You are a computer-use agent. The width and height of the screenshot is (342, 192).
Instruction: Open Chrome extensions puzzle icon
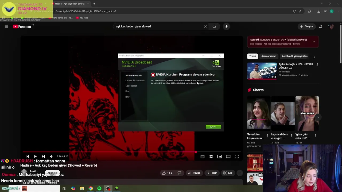(x=309, y=11)
